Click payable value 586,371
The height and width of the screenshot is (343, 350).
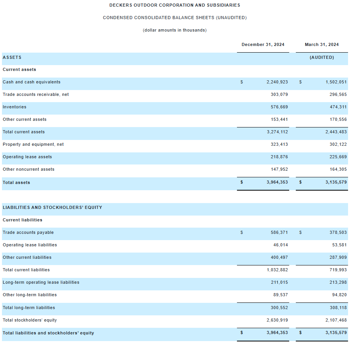click(279, 233)
